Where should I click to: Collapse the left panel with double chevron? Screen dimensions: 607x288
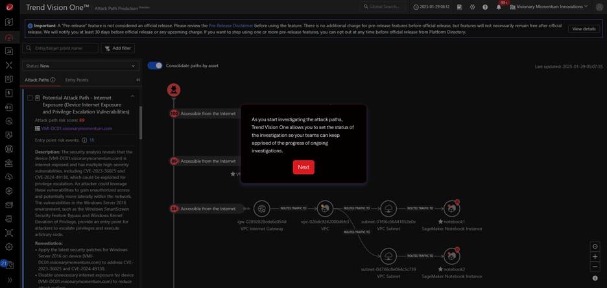point(138,80)
